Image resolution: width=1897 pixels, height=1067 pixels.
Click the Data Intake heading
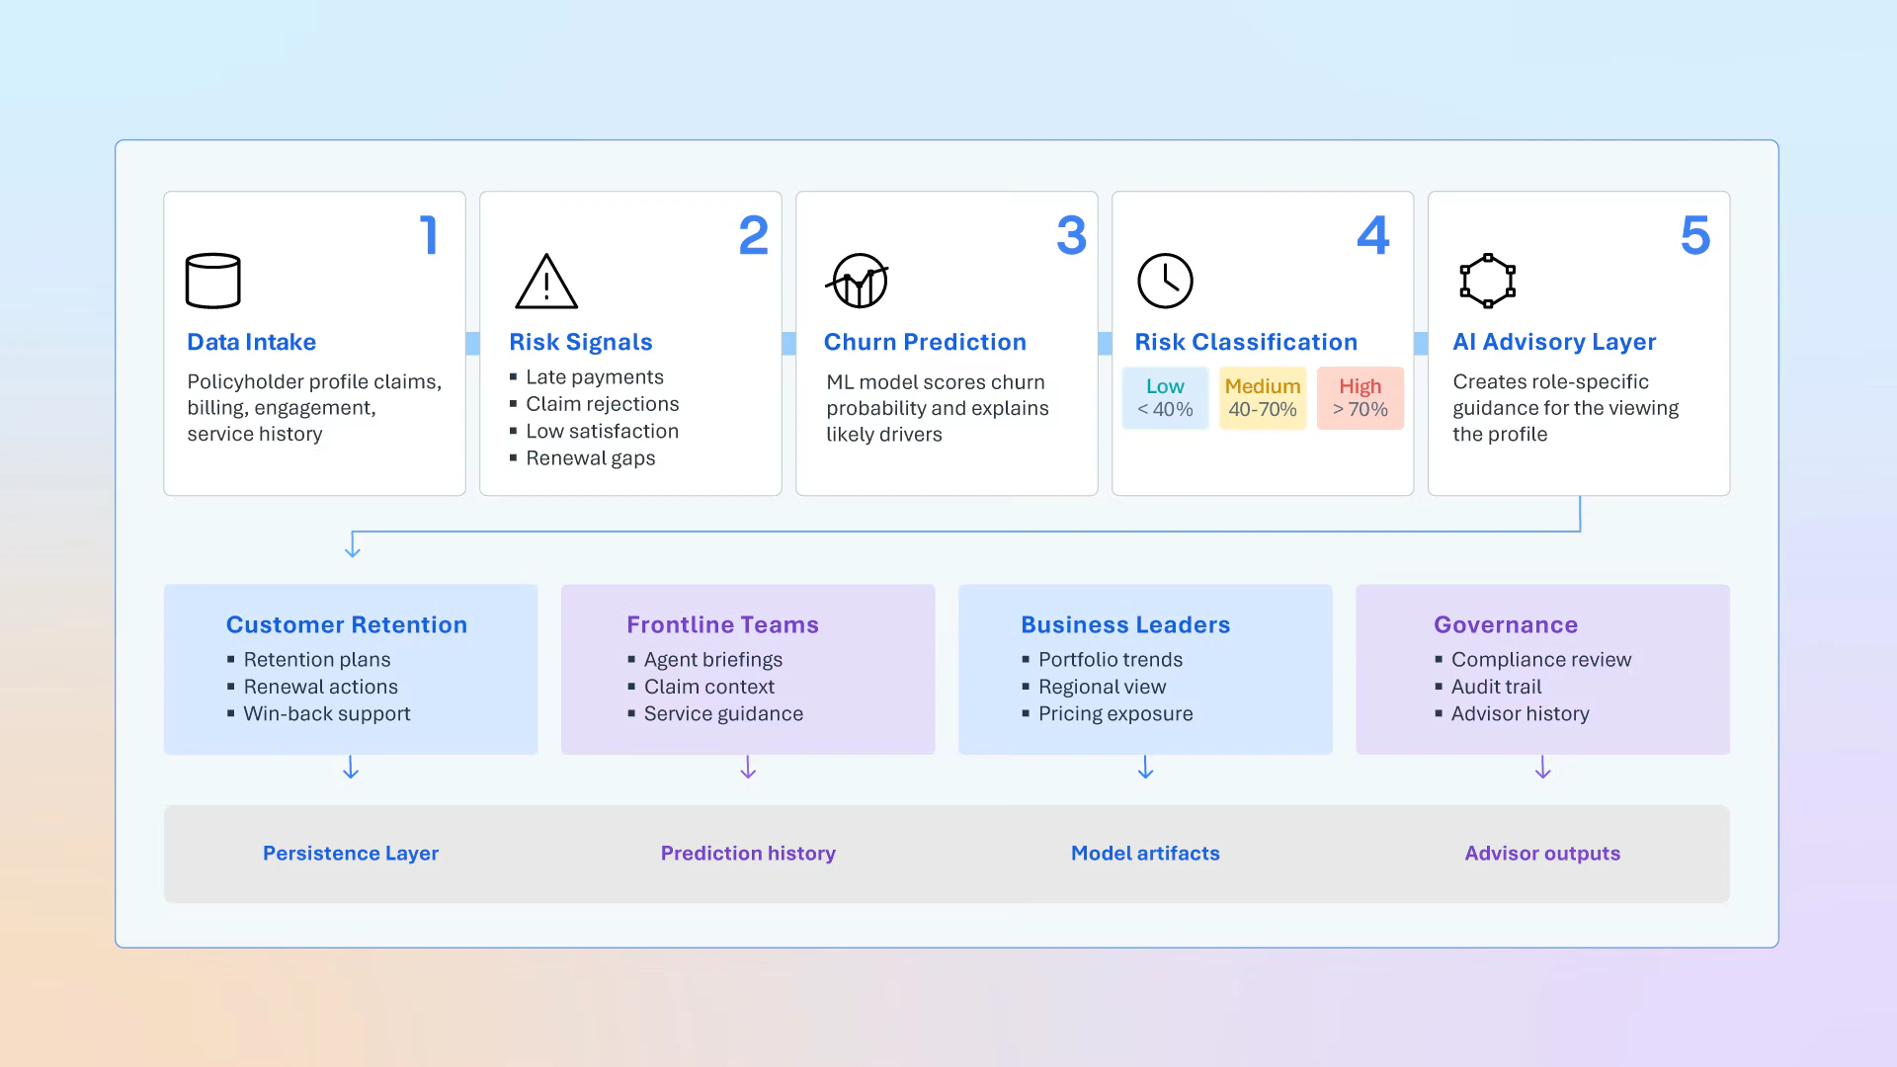pos(252,342)
